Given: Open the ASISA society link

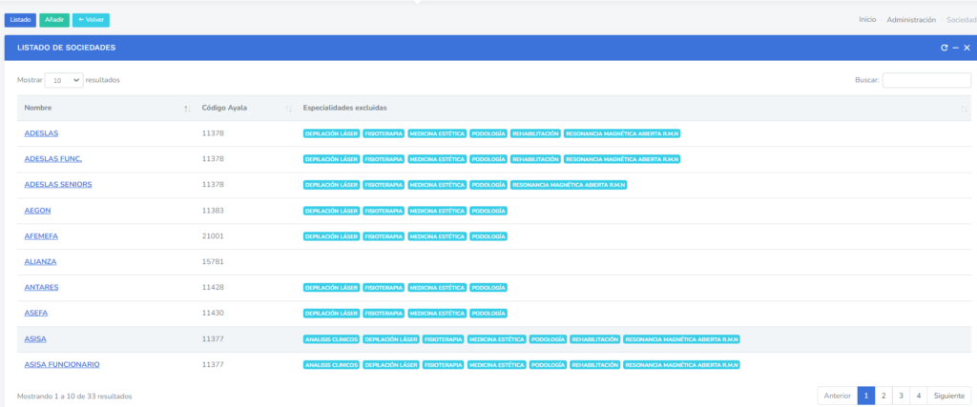Looking at the screenshot, I should pos(35,339).
